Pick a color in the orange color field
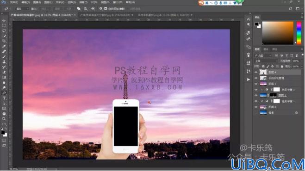 click(278, 33)
